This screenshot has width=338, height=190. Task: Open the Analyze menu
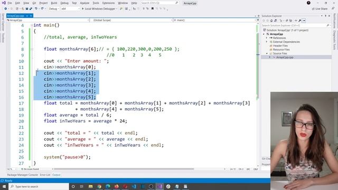point(84,3)
